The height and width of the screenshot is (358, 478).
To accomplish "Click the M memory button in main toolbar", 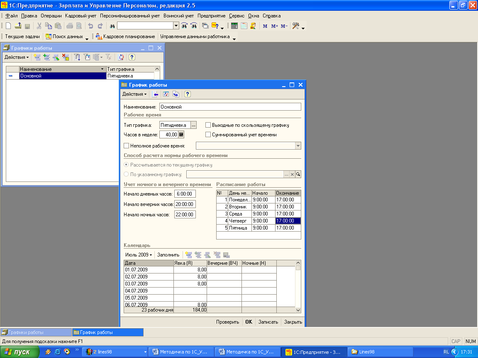I will (265, 26).
